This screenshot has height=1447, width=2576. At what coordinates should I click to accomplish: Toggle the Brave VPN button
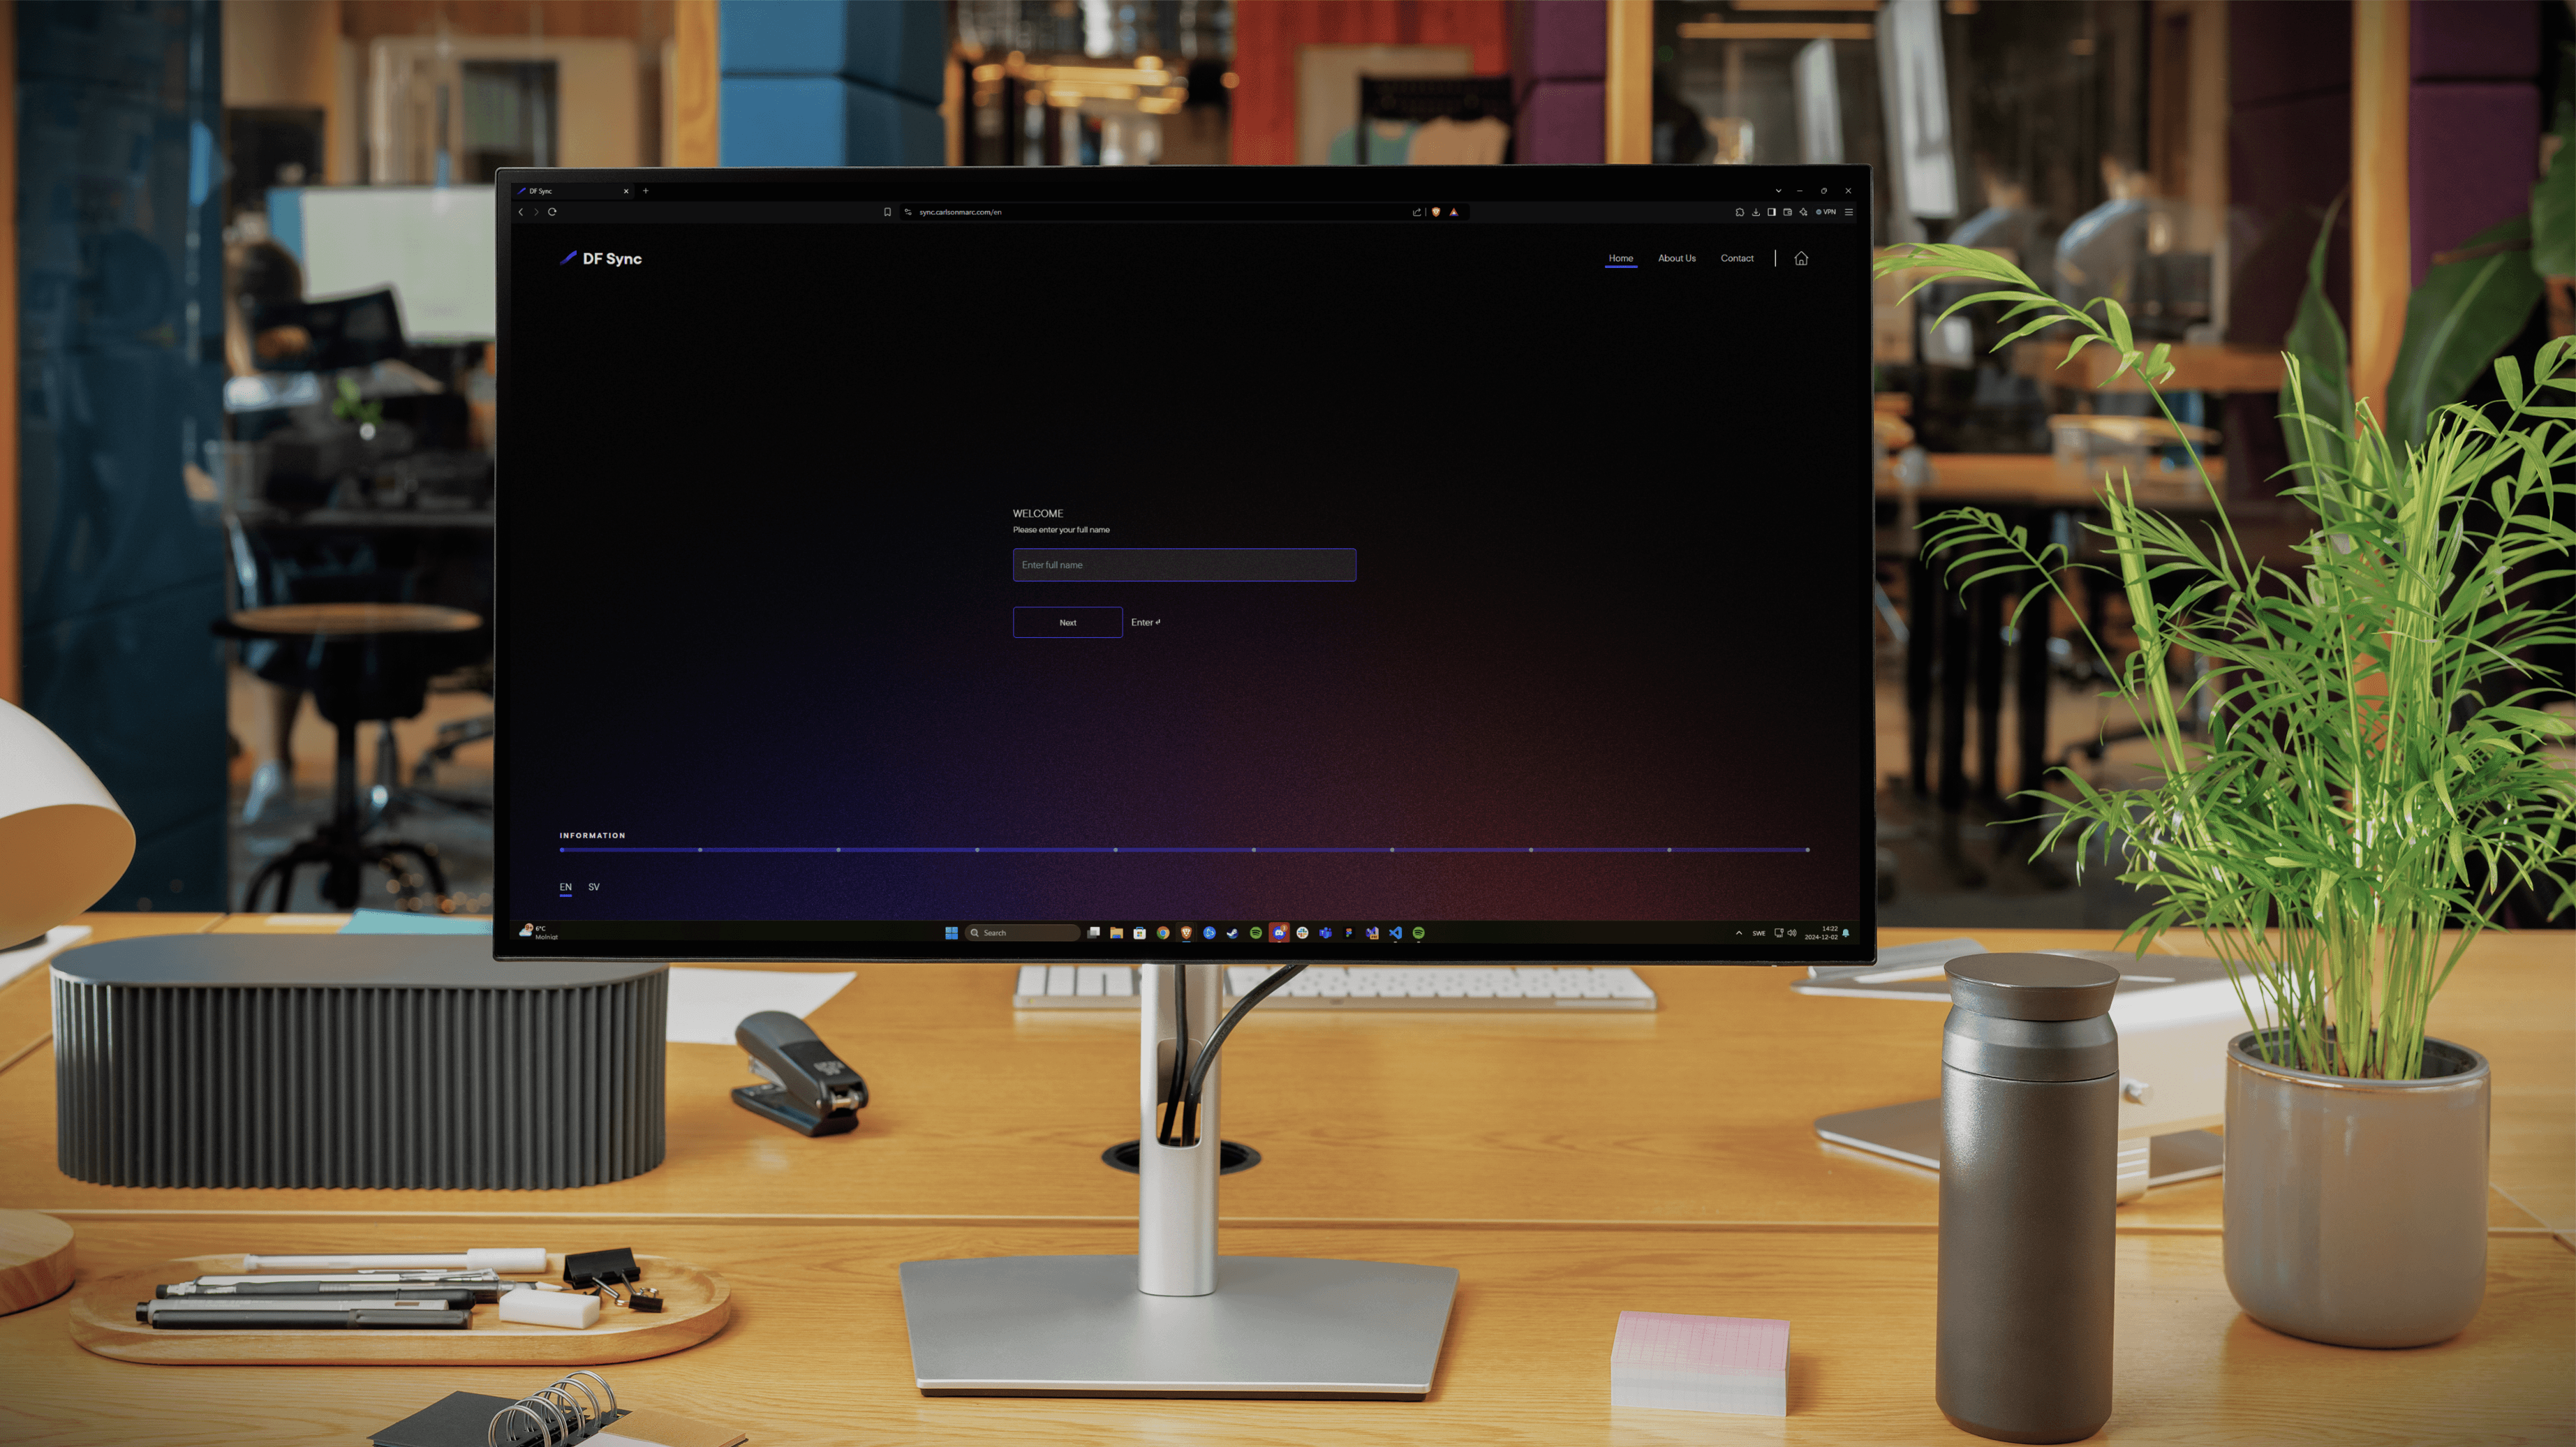coord(1826,212)
